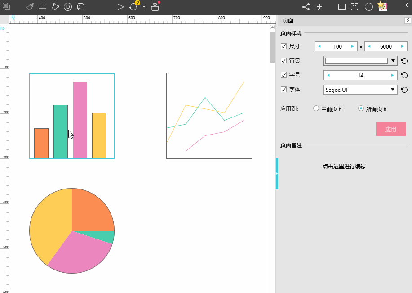Select the 所有页面 radio button

pyautogui.click(x=361, y=108)
